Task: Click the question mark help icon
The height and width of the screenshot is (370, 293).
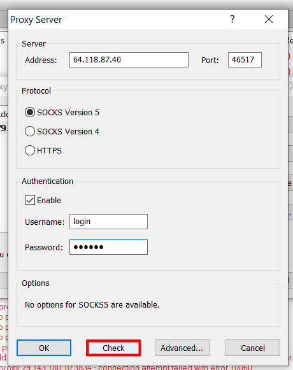Action: pos(232,19)
